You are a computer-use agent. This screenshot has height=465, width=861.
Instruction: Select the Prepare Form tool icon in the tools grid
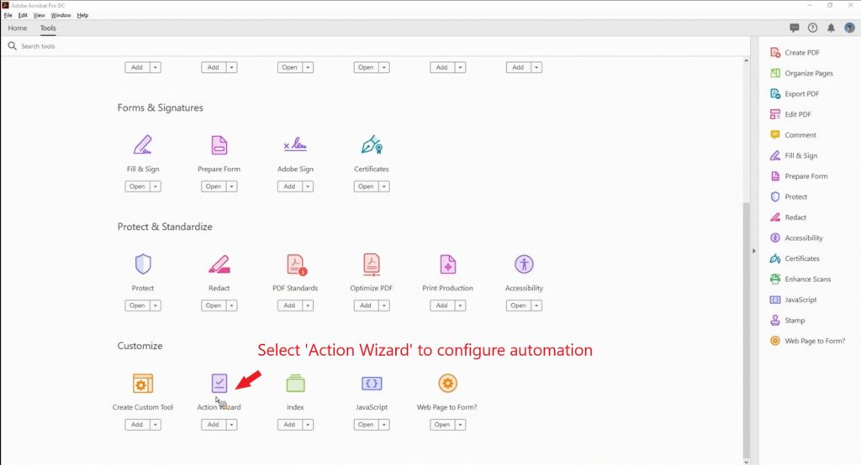(x=219, y=145)
